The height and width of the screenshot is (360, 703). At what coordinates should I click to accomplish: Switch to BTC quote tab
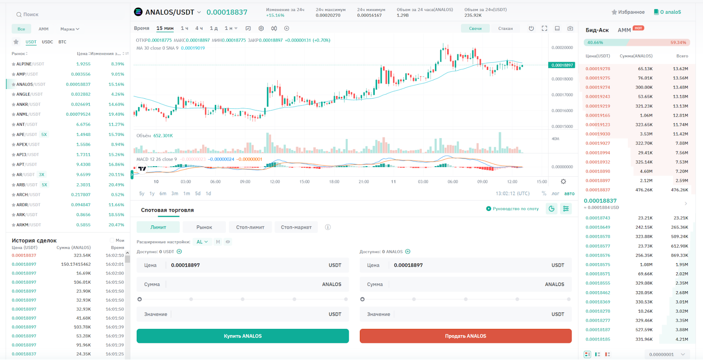(62, 42)
